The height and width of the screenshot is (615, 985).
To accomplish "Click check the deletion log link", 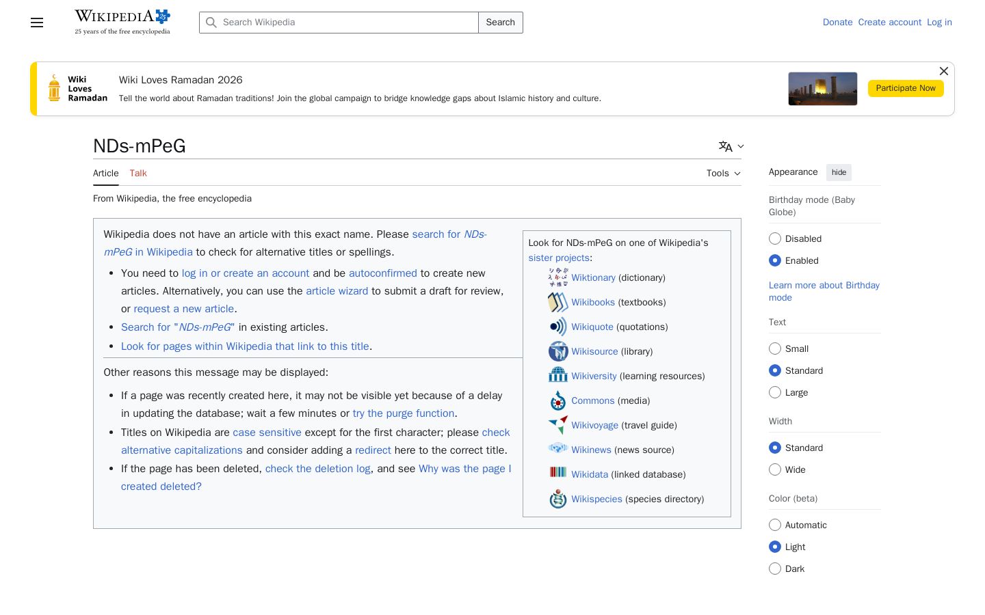I will pos(318,469).
